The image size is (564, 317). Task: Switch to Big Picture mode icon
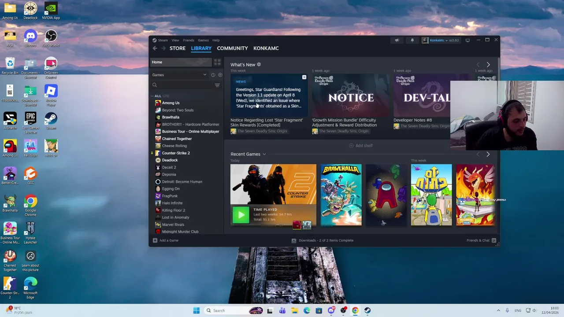468,40
